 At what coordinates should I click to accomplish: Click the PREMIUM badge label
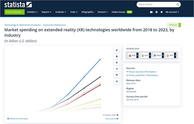click(x=173, y=25)
